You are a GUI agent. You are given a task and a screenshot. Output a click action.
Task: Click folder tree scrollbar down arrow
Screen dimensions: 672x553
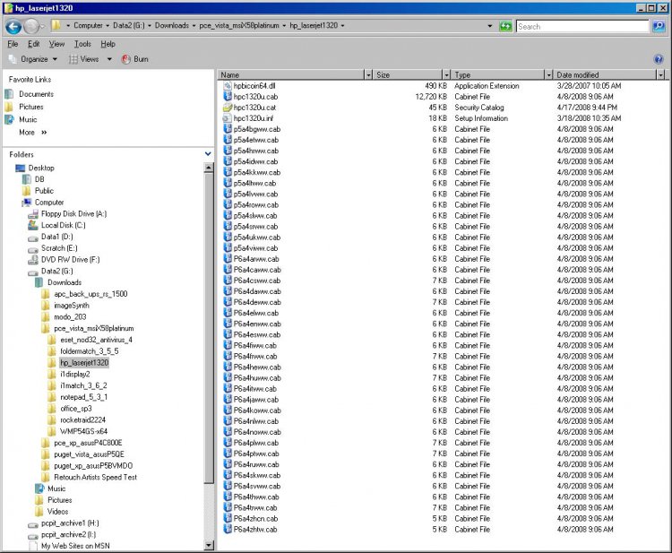tap(209, 546)
